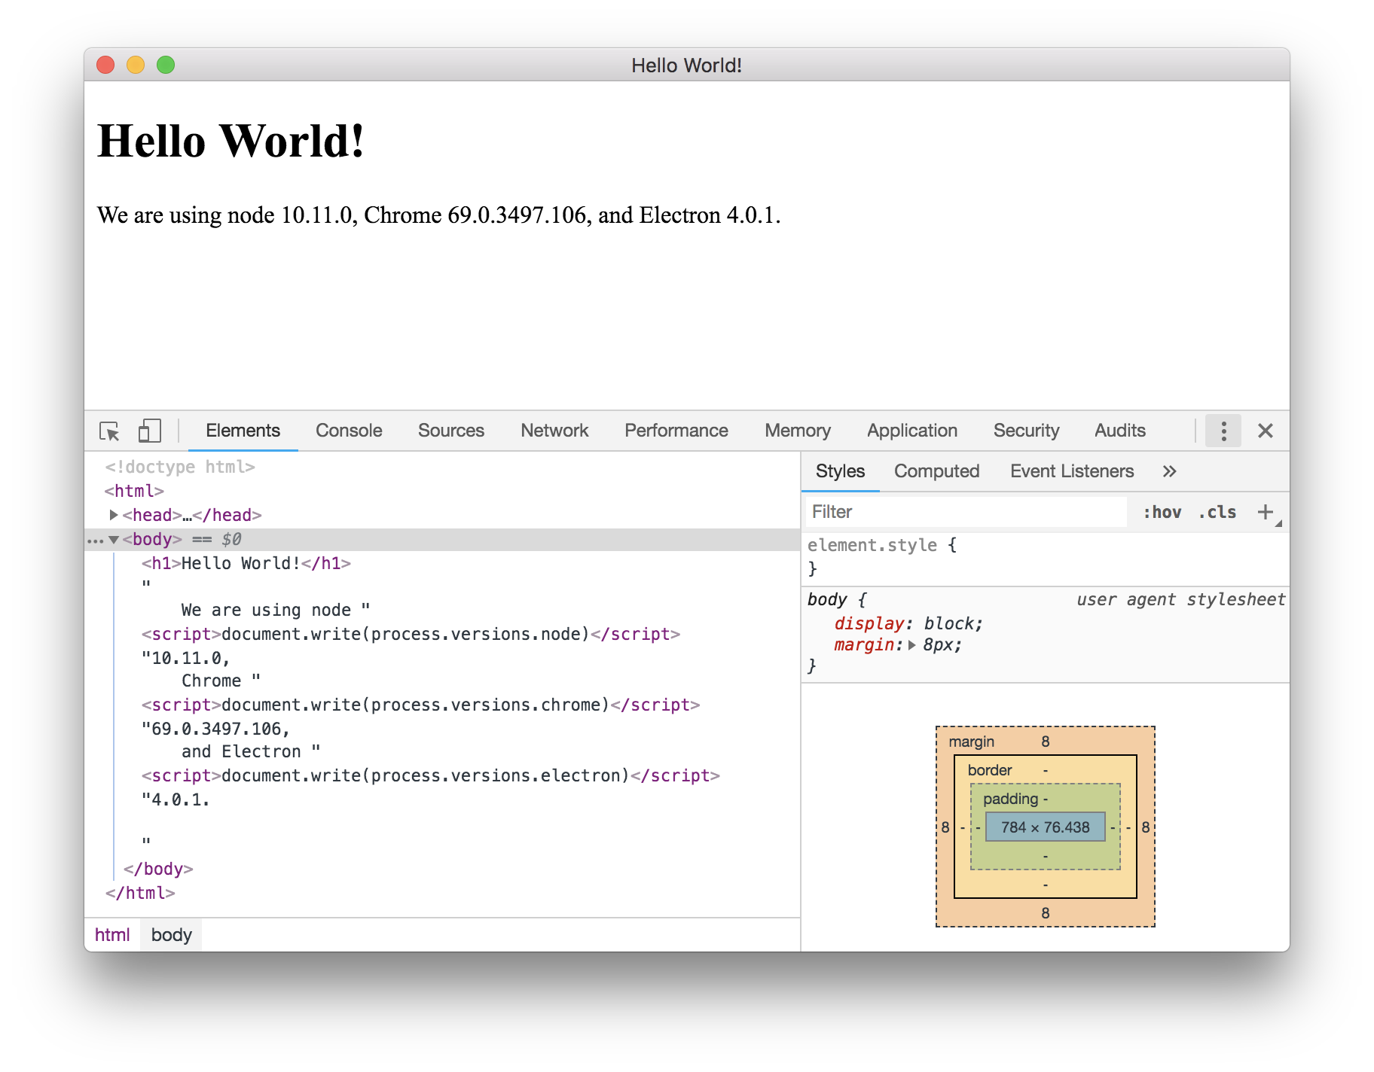Select the doctype html line
1374x1072 pixels.
click(180, 467)
